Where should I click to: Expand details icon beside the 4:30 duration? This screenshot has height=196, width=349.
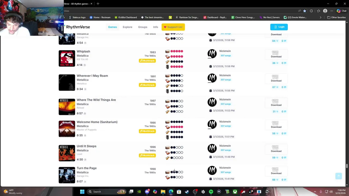click(x=85, y=160)
